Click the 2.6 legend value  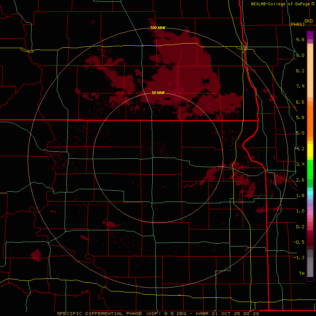point(300,180)
